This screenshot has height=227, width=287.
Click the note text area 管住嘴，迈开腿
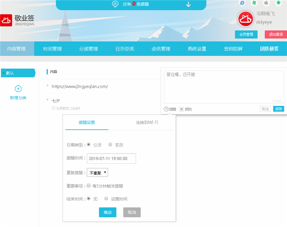pyautogui.click(x=224, y=87)
